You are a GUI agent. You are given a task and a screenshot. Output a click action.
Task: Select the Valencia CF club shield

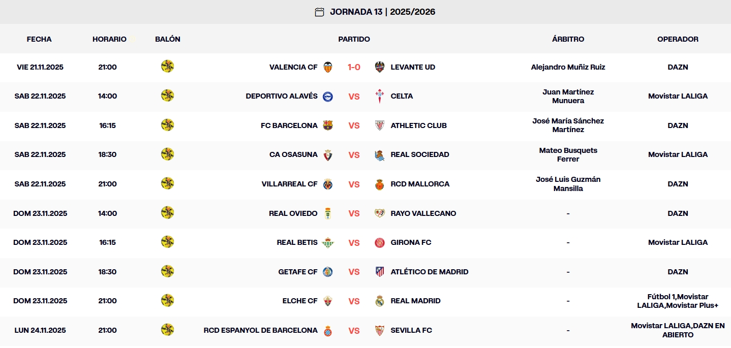[x=328, y=67]
